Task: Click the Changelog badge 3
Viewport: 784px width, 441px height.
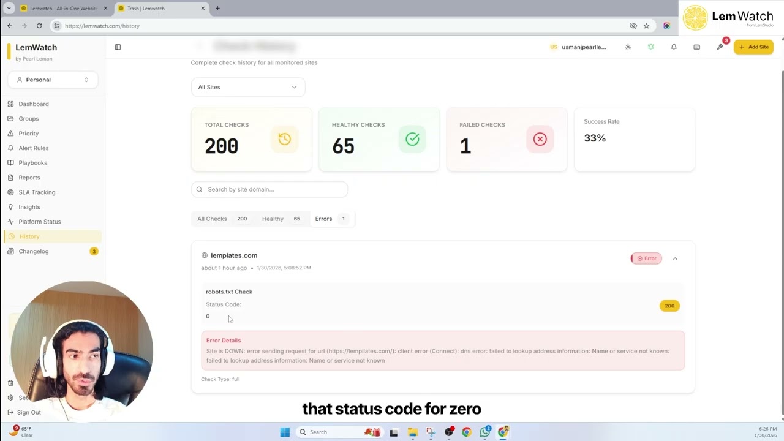Action: [94, 251]
